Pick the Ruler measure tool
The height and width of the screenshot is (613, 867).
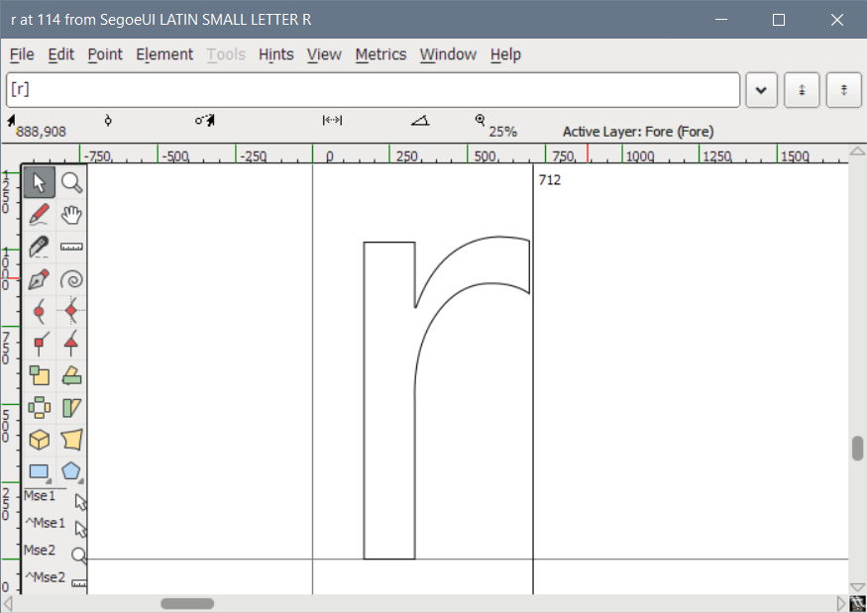[x=70, y=247]
